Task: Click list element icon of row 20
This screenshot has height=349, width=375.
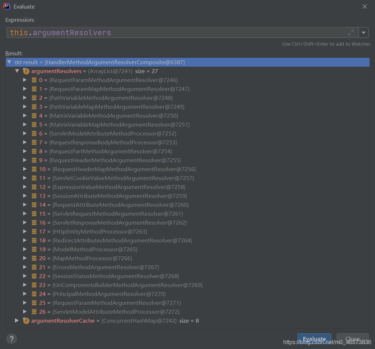Action: point(34,258)
